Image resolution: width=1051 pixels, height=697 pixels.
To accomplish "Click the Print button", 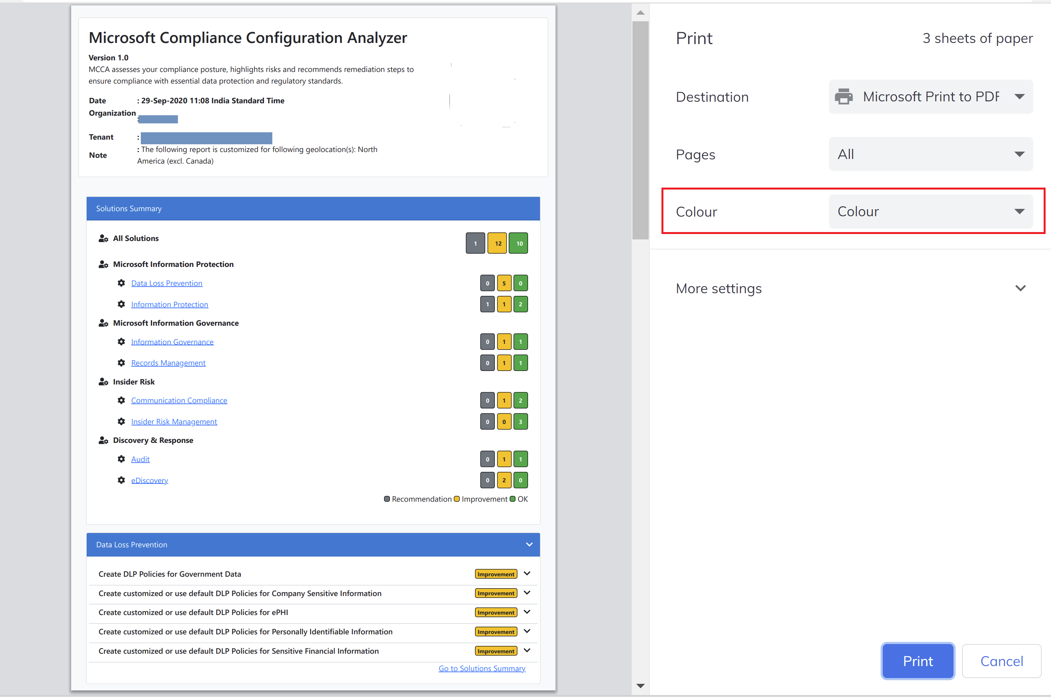I will [918, 661].
